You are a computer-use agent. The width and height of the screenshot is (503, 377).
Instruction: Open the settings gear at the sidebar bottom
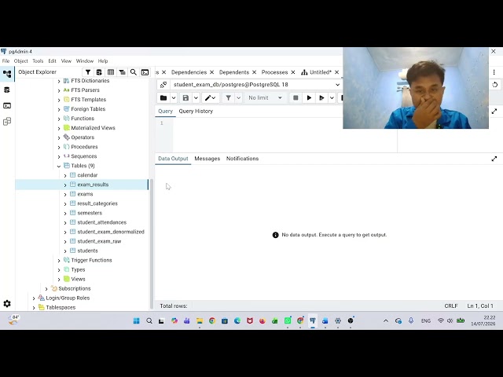pos(7,304)
